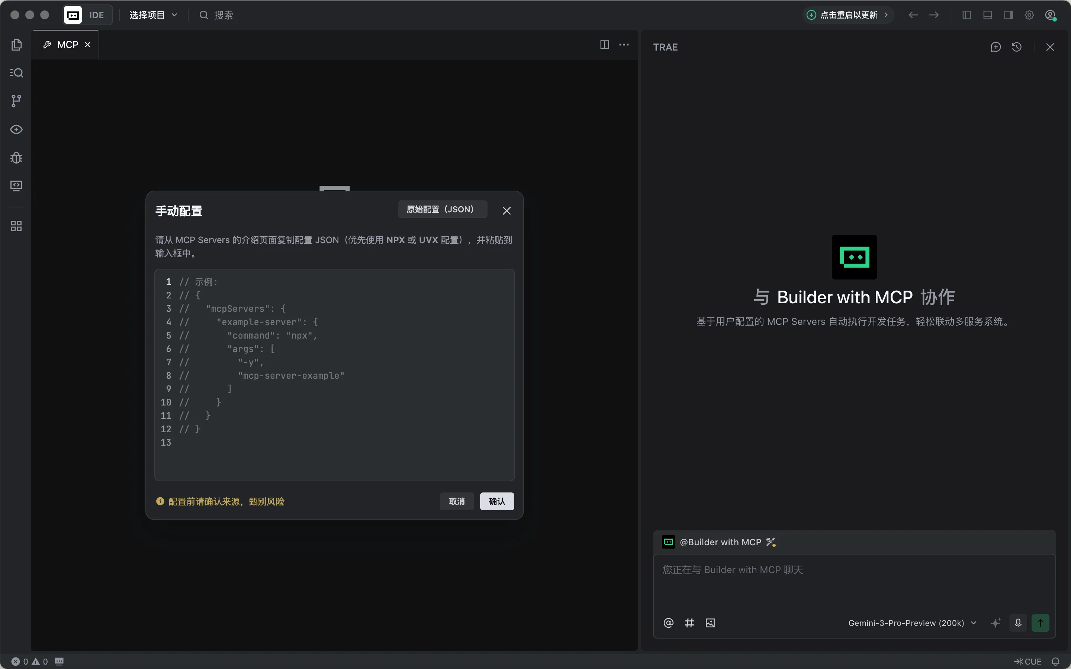Click the voice input microphone icon

[1018, 623]
